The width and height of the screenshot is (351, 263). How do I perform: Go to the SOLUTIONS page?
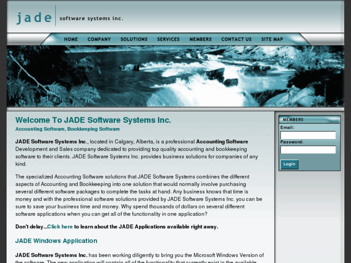[134, 39]
